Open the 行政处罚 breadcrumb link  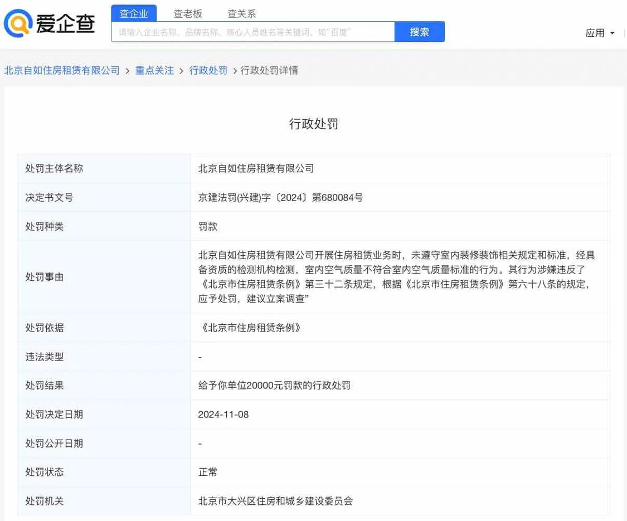(208, 70)
